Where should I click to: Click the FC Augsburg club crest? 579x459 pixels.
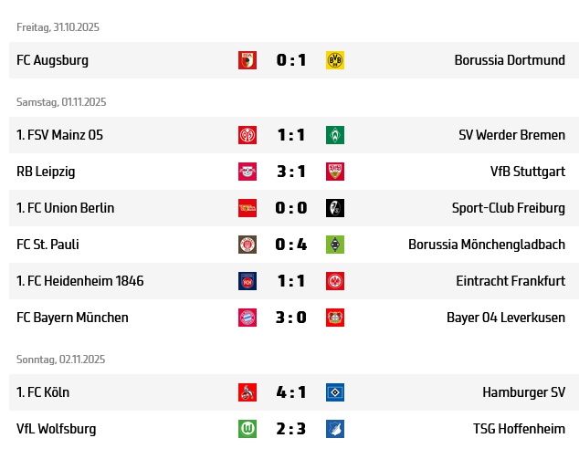[x=247, y=60]
